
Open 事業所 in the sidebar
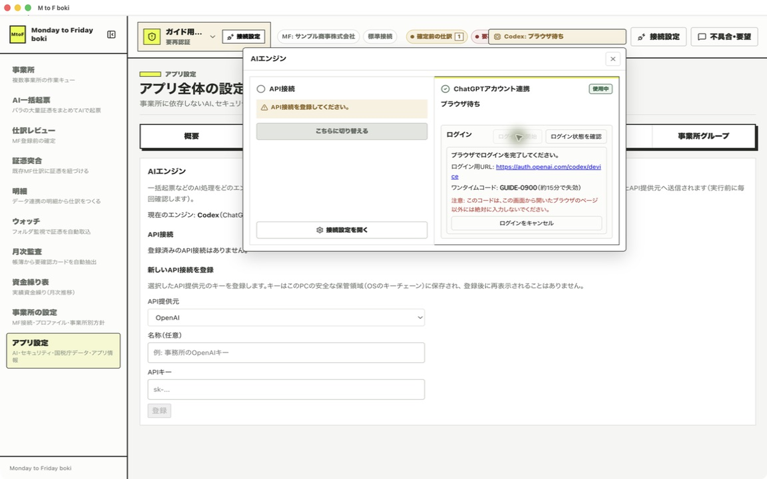(63, 74)
